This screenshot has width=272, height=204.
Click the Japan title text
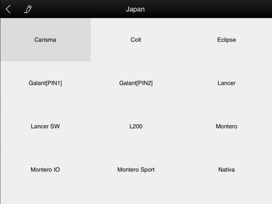[x=136, y=9]
